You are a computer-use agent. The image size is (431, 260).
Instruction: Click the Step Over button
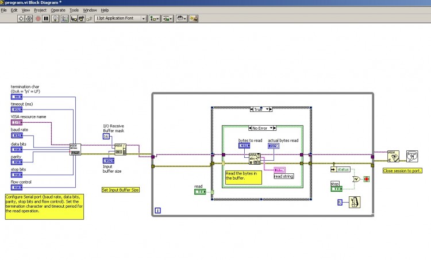(x=82, y=18)
